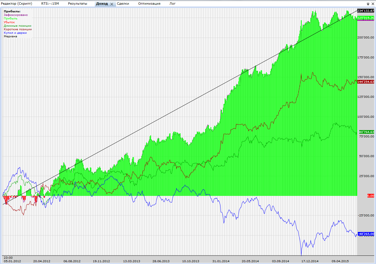
Task: Click the green Прибыль legend entry
Action: pos(11,18)
